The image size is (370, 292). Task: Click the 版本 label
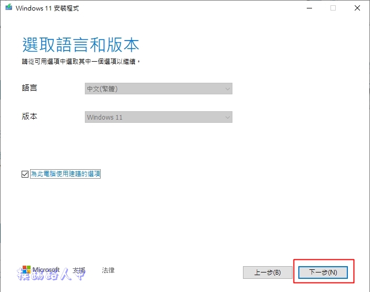point(30,116)
